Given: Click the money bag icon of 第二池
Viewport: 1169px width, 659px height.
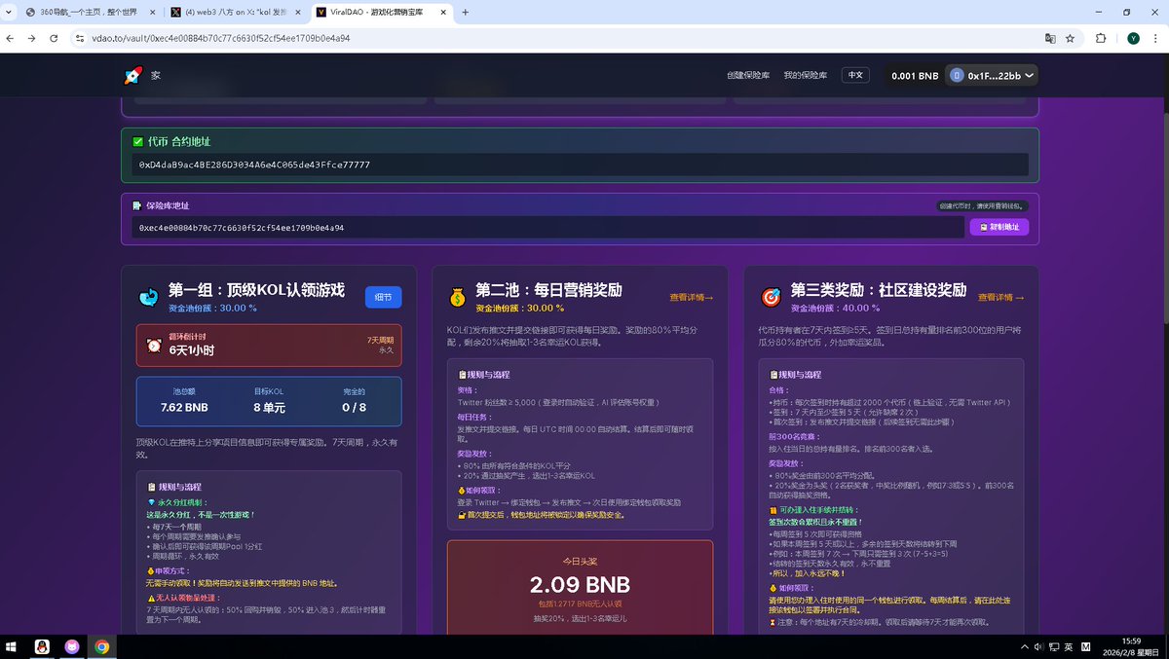Looking at the screenshot, I should click(458, 296).
